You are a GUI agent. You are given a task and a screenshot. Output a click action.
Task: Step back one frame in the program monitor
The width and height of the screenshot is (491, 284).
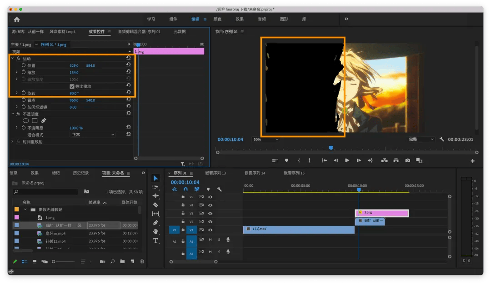(336, 160)
